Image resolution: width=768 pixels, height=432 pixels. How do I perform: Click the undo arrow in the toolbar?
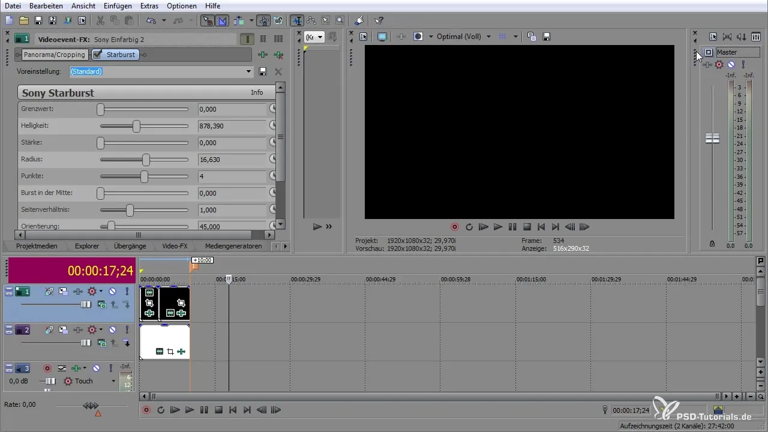[x=151, y=20]
